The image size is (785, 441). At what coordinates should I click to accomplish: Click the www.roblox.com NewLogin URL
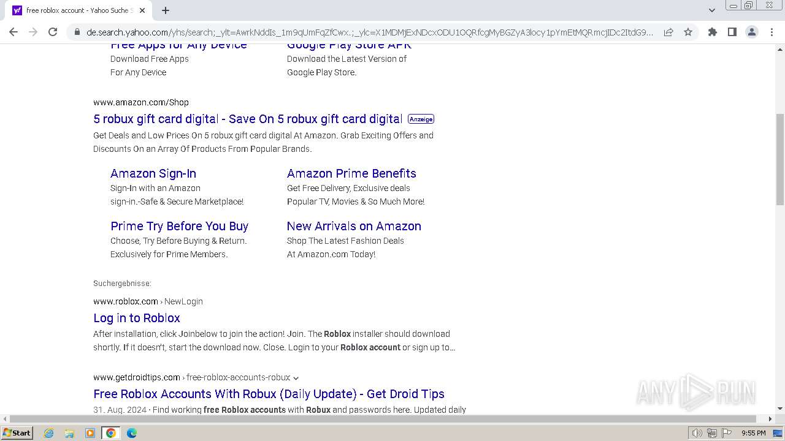pyautogui.click(x=148, y=301)
